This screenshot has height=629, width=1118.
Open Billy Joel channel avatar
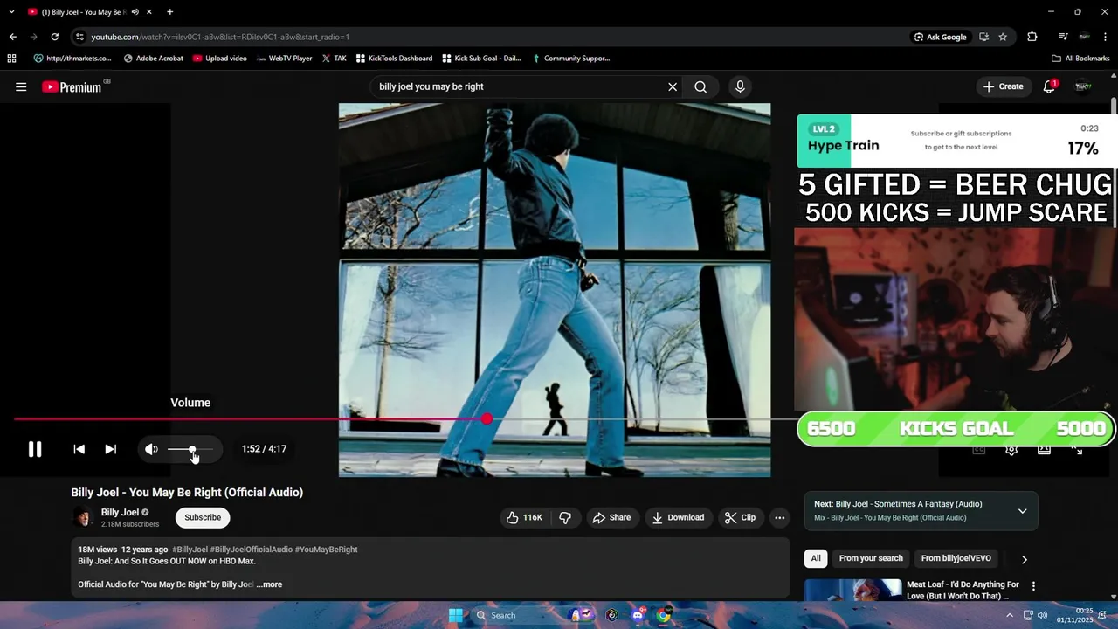coord(83,517)
